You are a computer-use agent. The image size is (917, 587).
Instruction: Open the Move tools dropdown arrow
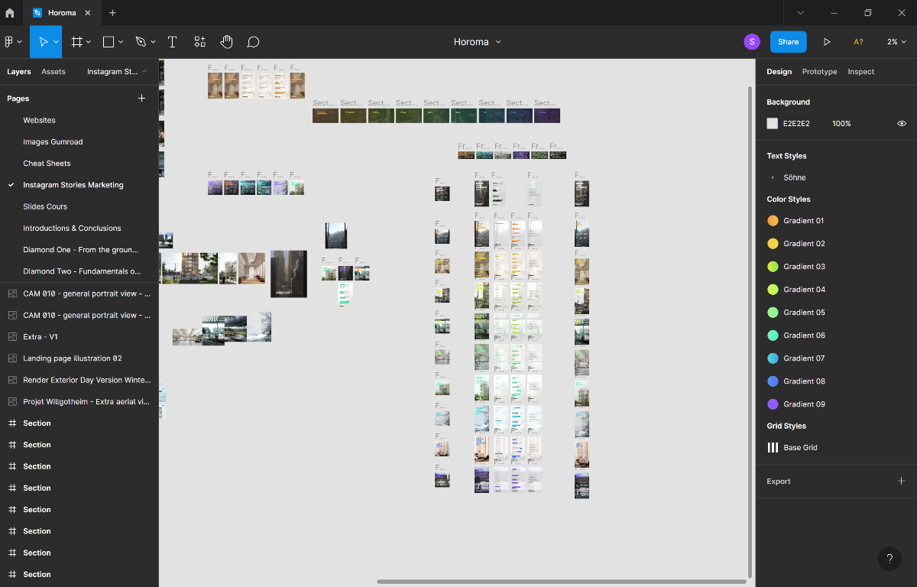click(x=57, y=42)
